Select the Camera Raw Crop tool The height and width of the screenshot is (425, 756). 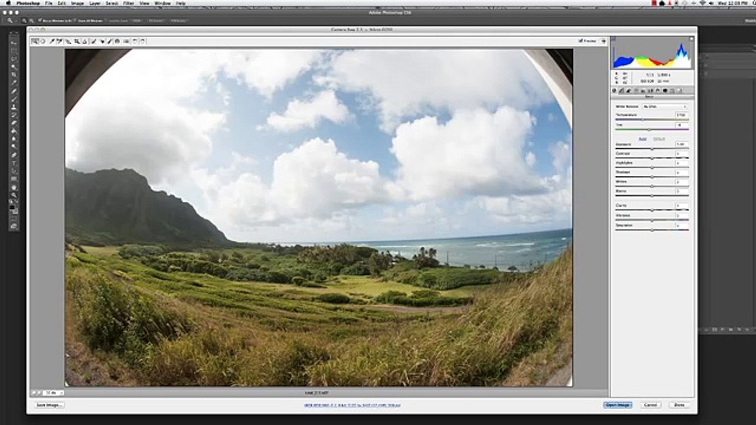click(77, 41)
